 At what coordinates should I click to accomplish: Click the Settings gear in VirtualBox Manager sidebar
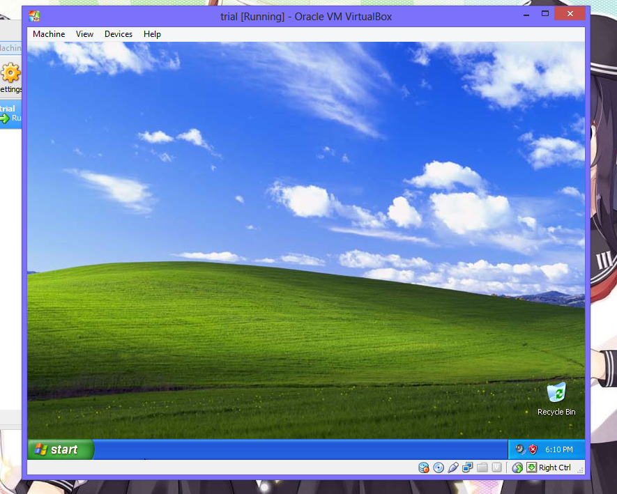10,72
